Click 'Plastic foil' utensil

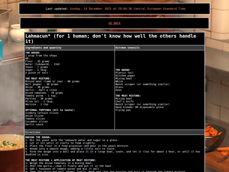[x=124, y=73]
